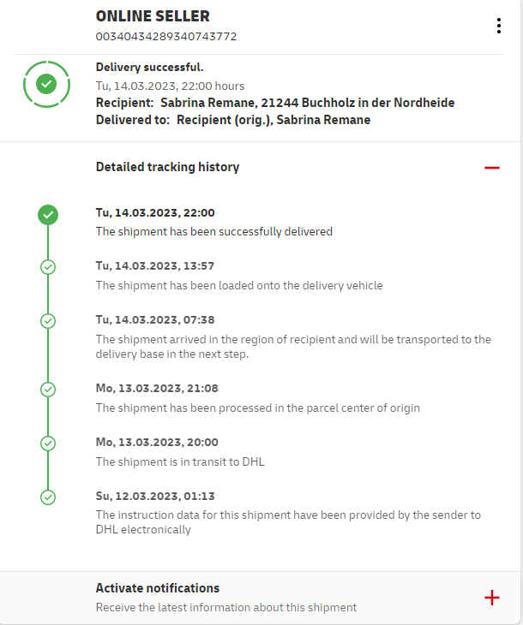The width and height of the screenshot is (523, 625).
Task: Click the delivery successful checkmark icon
Action: coord(47,84)
